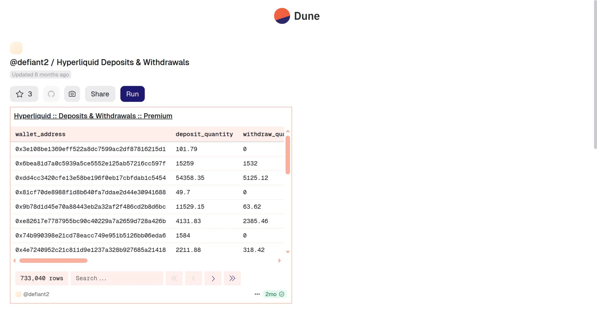Star this query with the star icon
597x313 pixels.
tap(20, 94)
